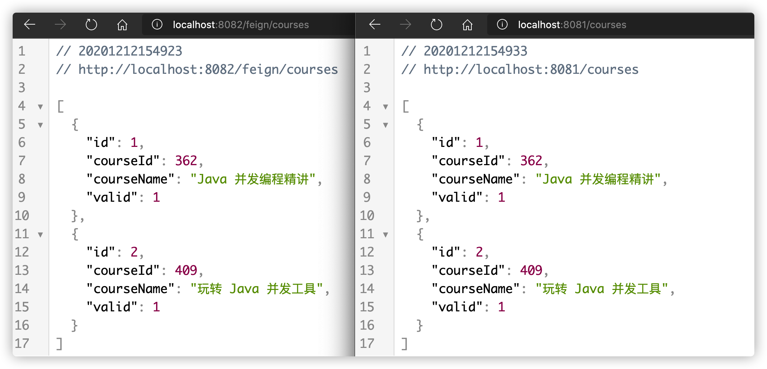Collapse first object at line 5, left pane

[40, 125]
